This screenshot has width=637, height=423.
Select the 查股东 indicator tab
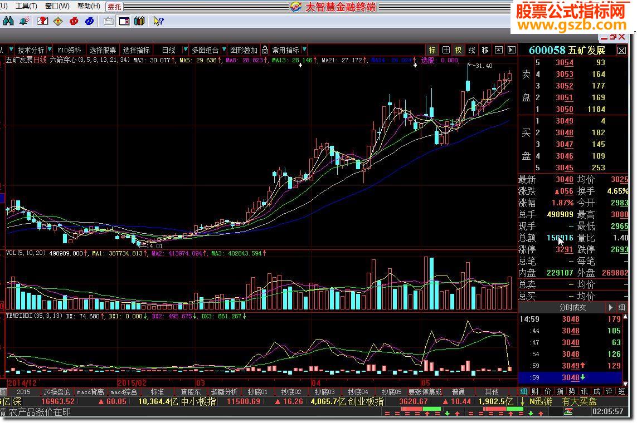click(x=191, y=392)
